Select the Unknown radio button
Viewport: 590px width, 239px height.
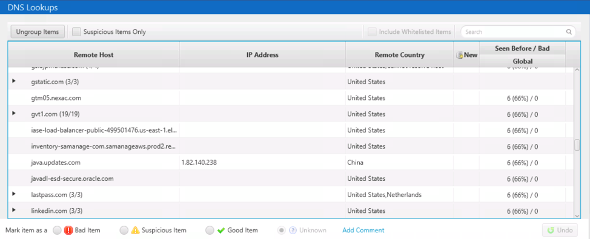click(281, 231)
